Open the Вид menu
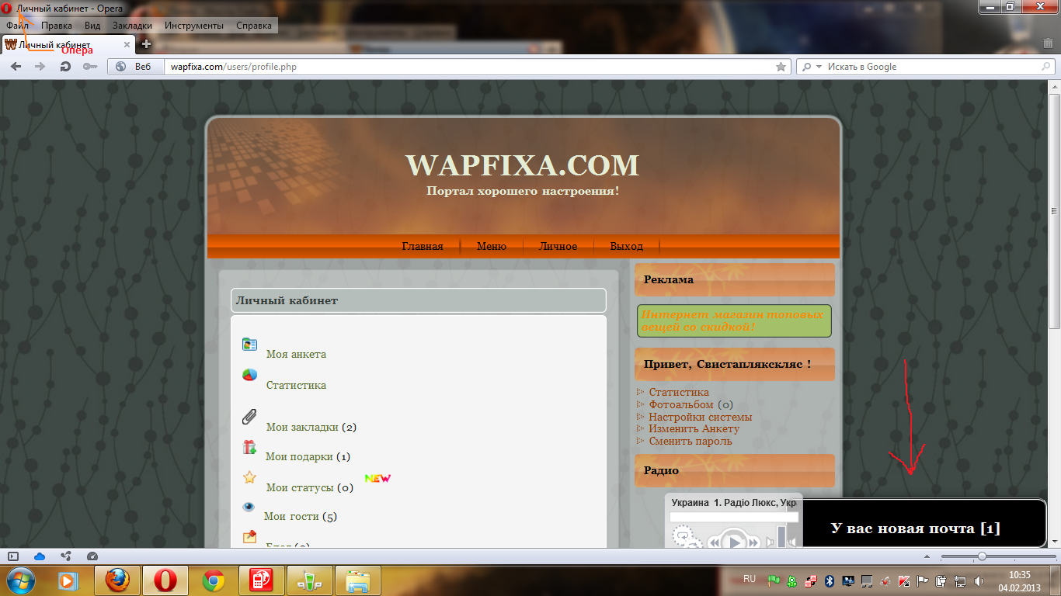1061x596 pixels. point(92,26)
